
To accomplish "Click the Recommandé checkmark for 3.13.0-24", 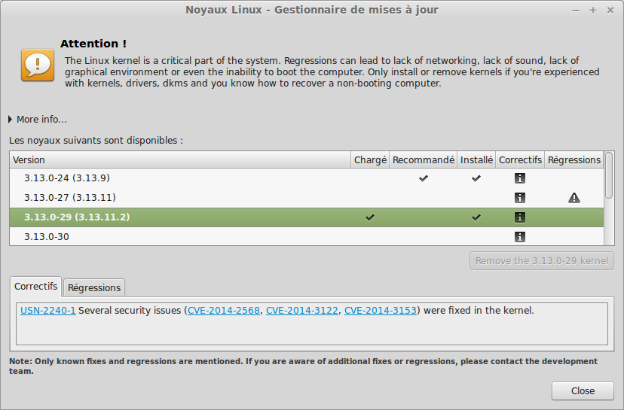I will coord(424,178).
